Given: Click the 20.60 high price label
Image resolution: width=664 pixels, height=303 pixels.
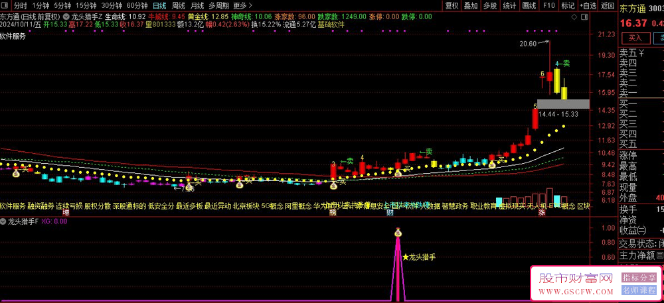Looking at the screenshot, I should (528, 43).
